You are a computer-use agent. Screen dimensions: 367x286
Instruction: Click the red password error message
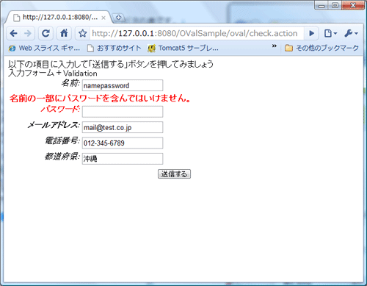(x=100, y=99)
